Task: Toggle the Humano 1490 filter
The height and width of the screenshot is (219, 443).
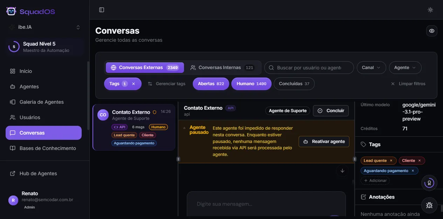Action: point(251,84)
